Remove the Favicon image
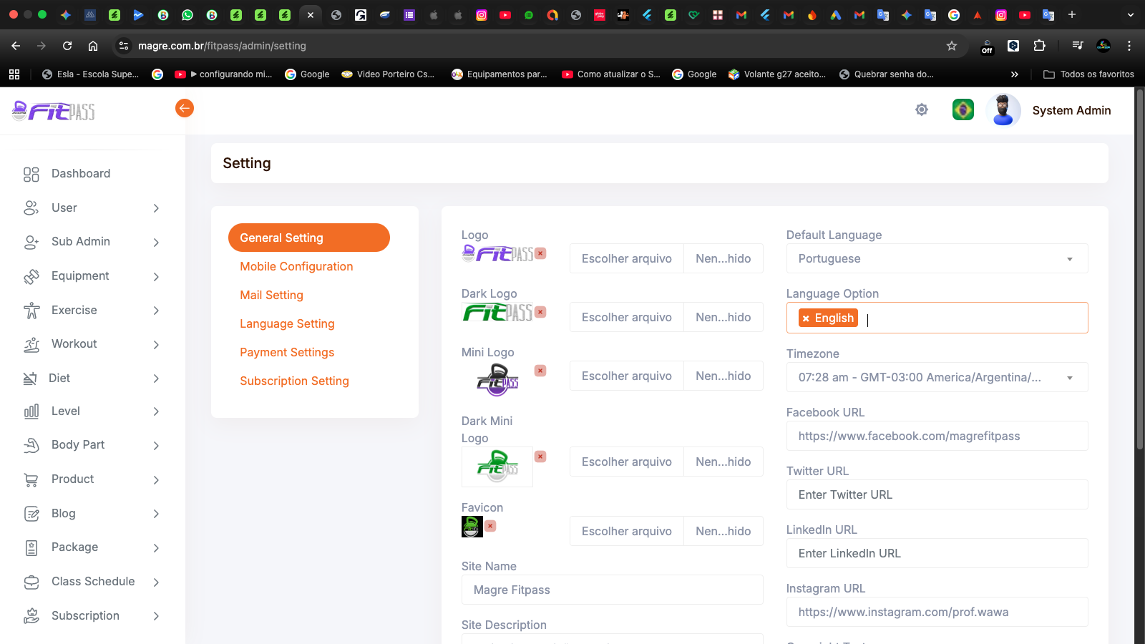 tap(490, 526)
